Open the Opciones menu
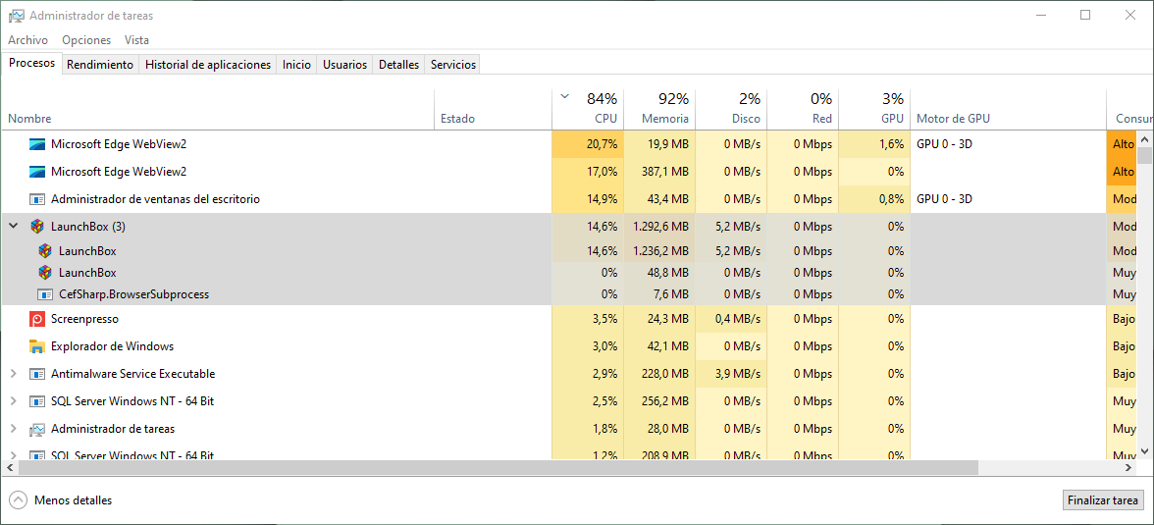The height and width of the screenshot is (525, 1154). click(x=86, y=40)
